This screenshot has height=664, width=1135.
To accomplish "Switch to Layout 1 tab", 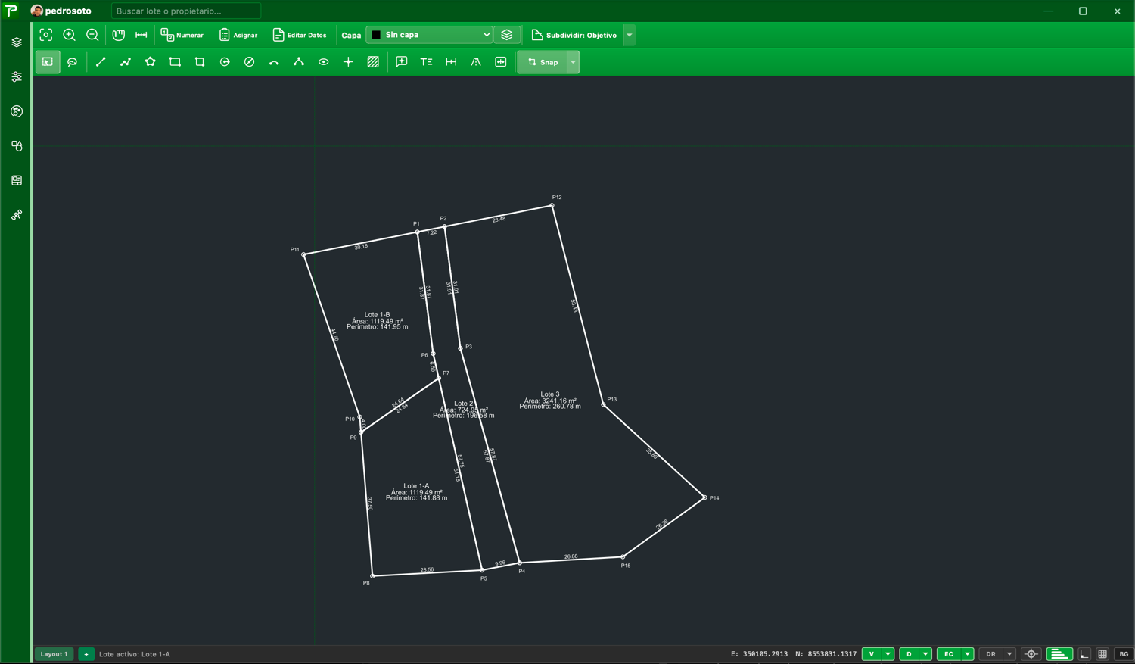I will tap(54, 654).
